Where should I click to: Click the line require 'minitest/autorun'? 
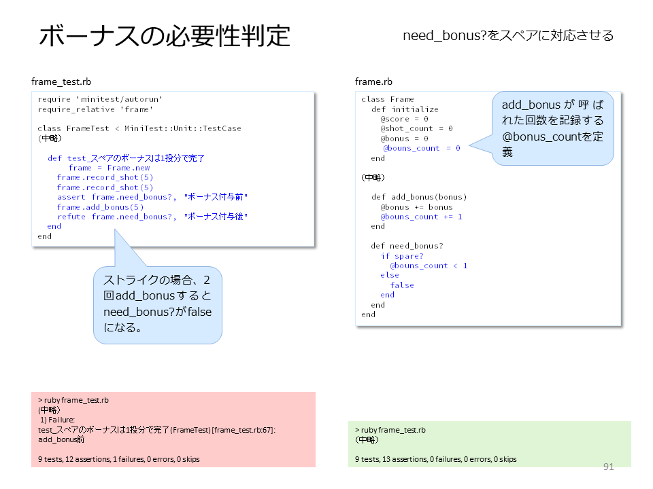(x=100, y=99)
